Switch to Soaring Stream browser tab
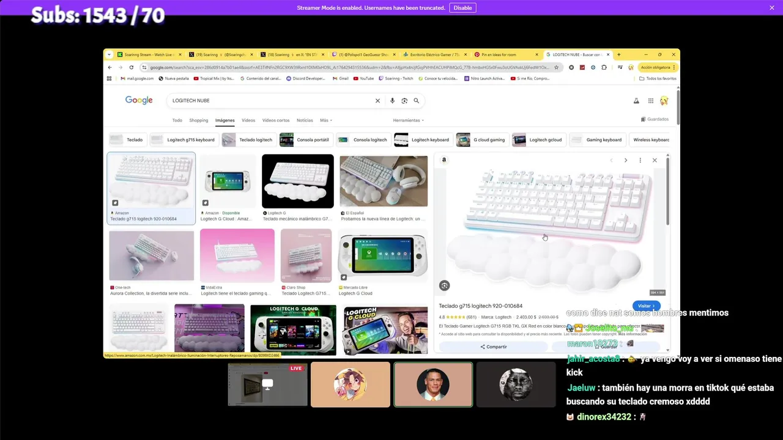Screen dimensions: 783x440 coord(150,54)
